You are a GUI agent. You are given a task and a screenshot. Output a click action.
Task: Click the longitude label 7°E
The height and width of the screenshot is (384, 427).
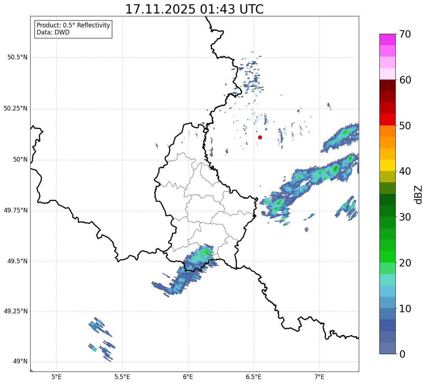coord(319,377)
